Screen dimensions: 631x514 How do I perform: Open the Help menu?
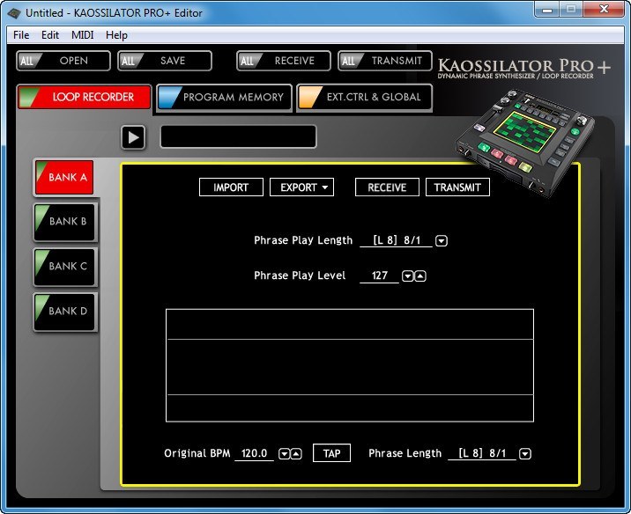coord(116,35)
